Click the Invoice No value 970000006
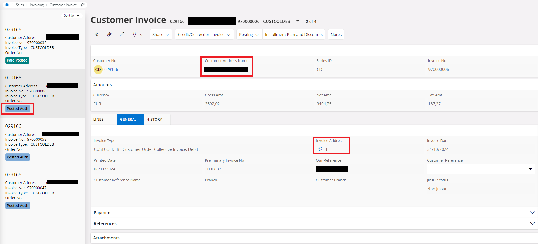Viewport: 538px width, 244px height. 439,70
